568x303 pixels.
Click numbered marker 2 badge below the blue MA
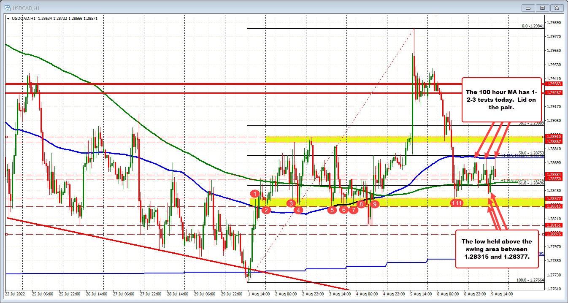(x=266, y=210)
